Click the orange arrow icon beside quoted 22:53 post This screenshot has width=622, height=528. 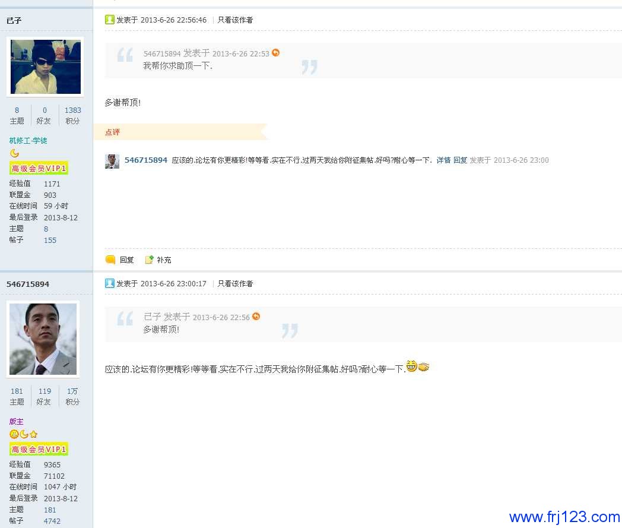[276, 52]
